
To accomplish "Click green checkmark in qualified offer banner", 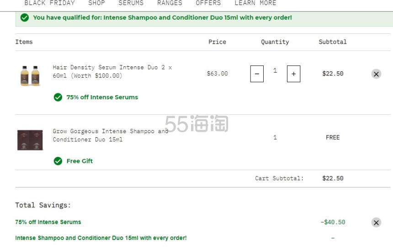I will [x=25, y=17].
